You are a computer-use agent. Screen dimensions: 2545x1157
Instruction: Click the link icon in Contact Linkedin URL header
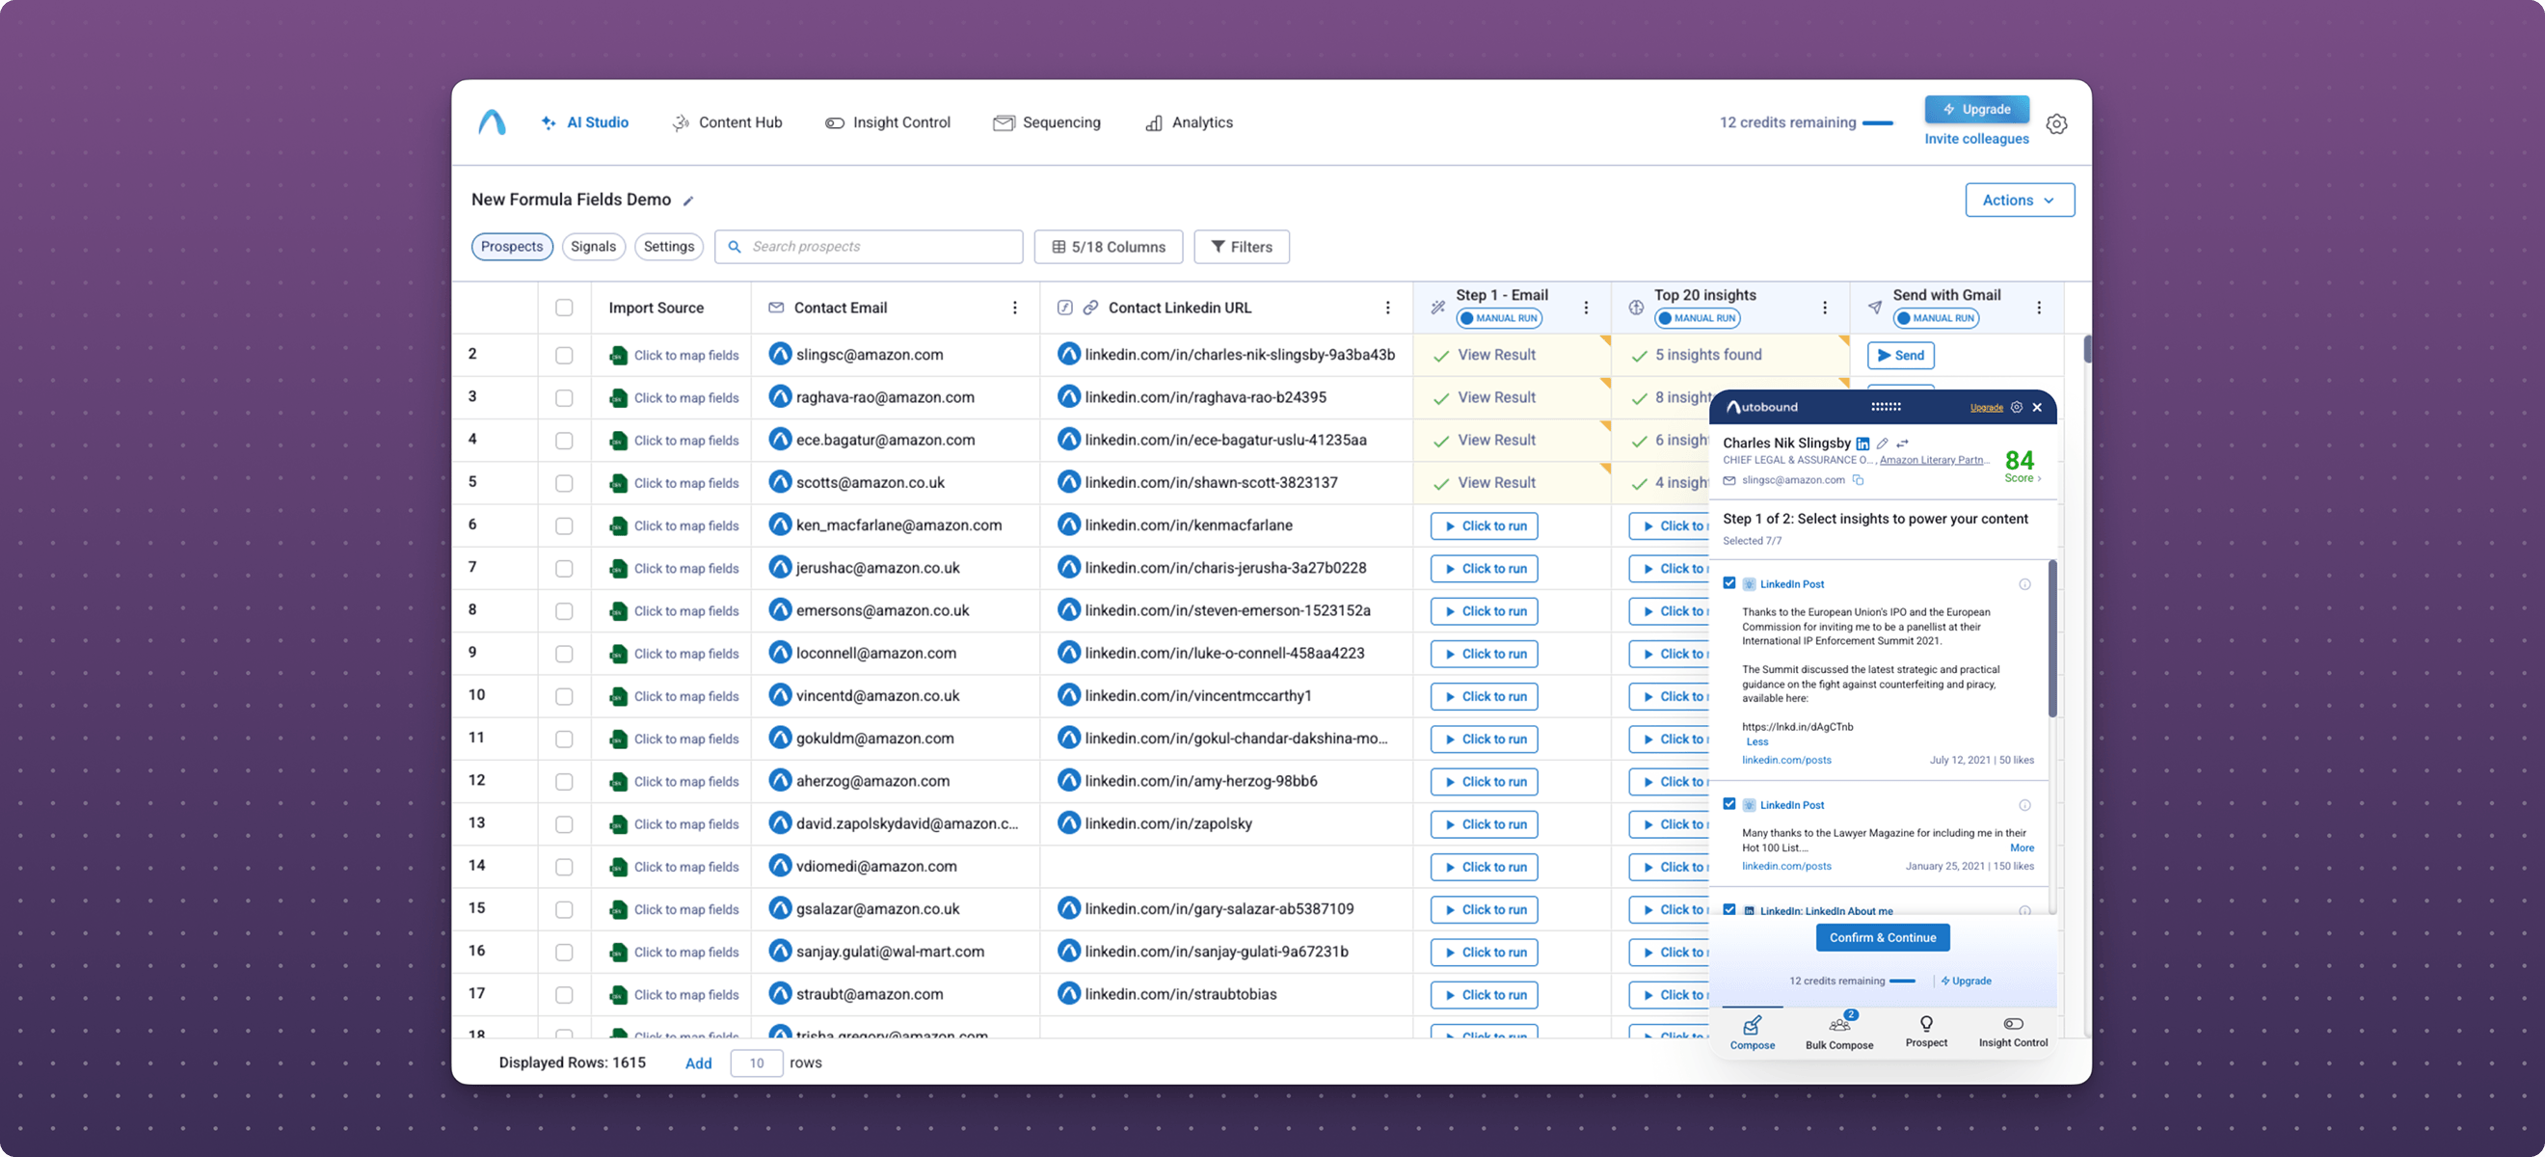(1090, 309)
